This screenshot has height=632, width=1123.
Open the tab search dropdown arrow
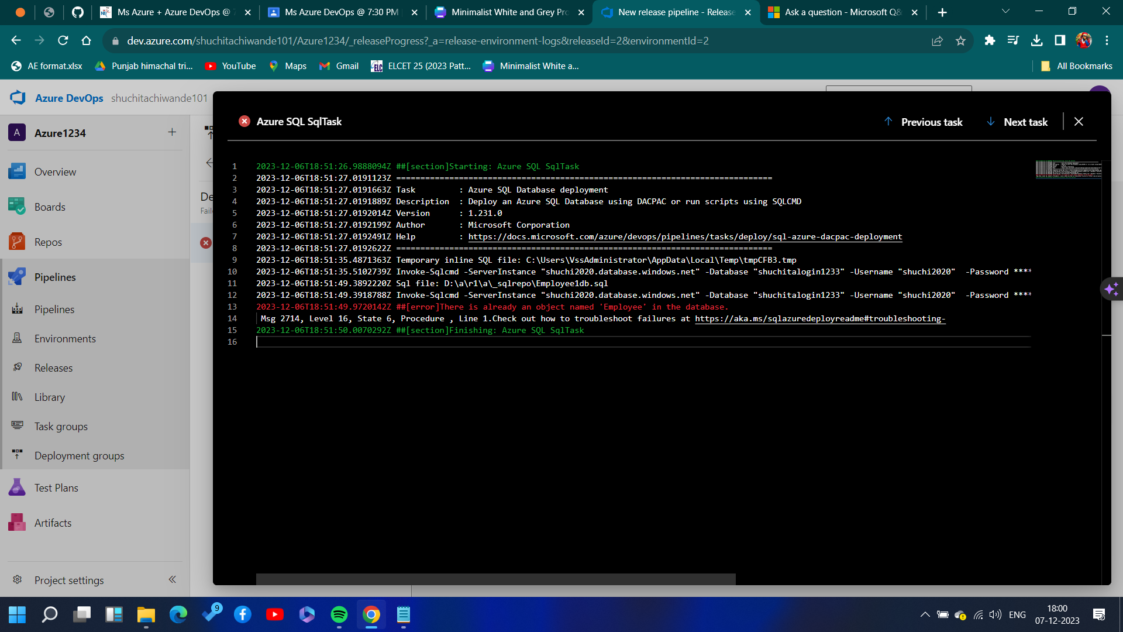point(1005,12)
